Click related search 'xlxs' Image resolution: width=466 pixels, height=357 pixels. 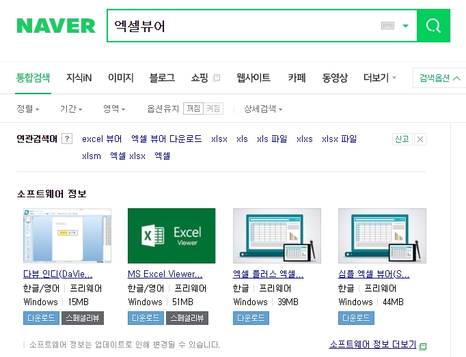(304, 139)
